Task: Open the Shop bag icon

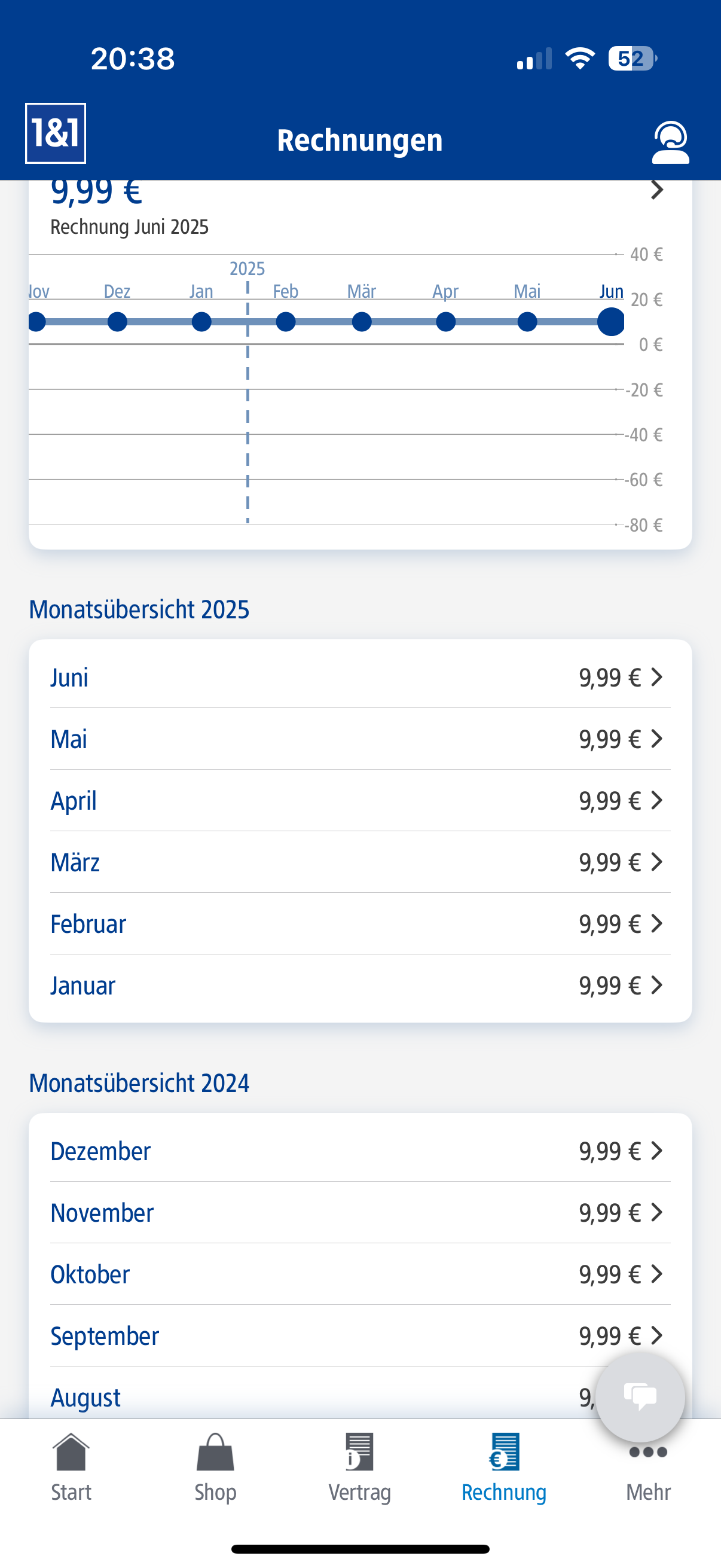Action: click(215, 1452)
